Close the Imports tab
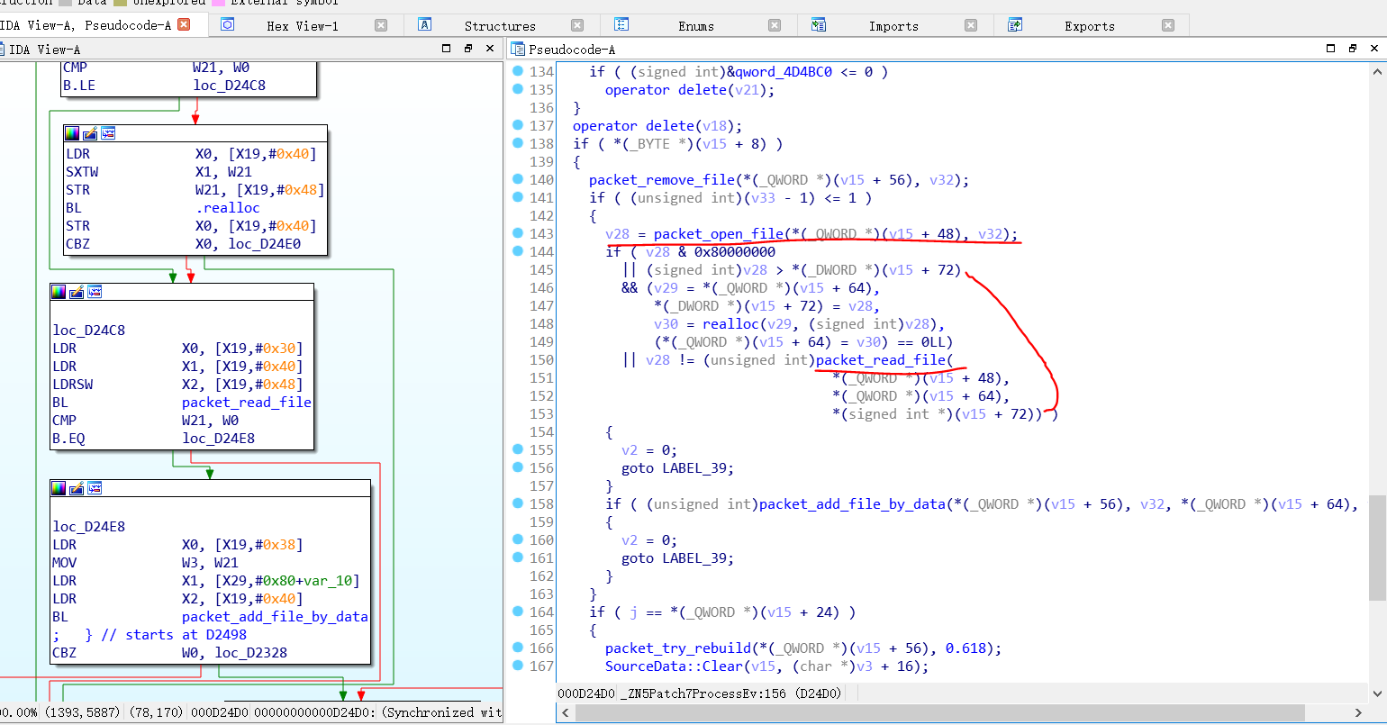This screenshot has height=725, width=1387. (971, 25)
